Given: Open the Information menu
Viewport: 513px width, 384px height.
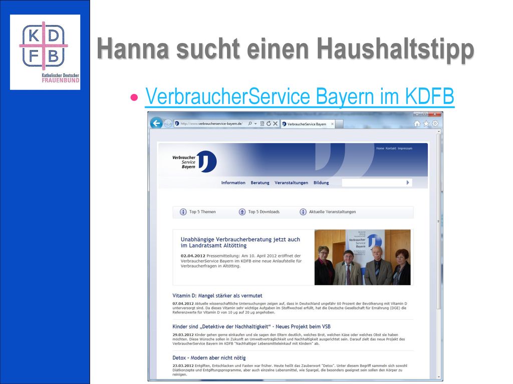Looking at the screenshot, I should click(233, 182).
